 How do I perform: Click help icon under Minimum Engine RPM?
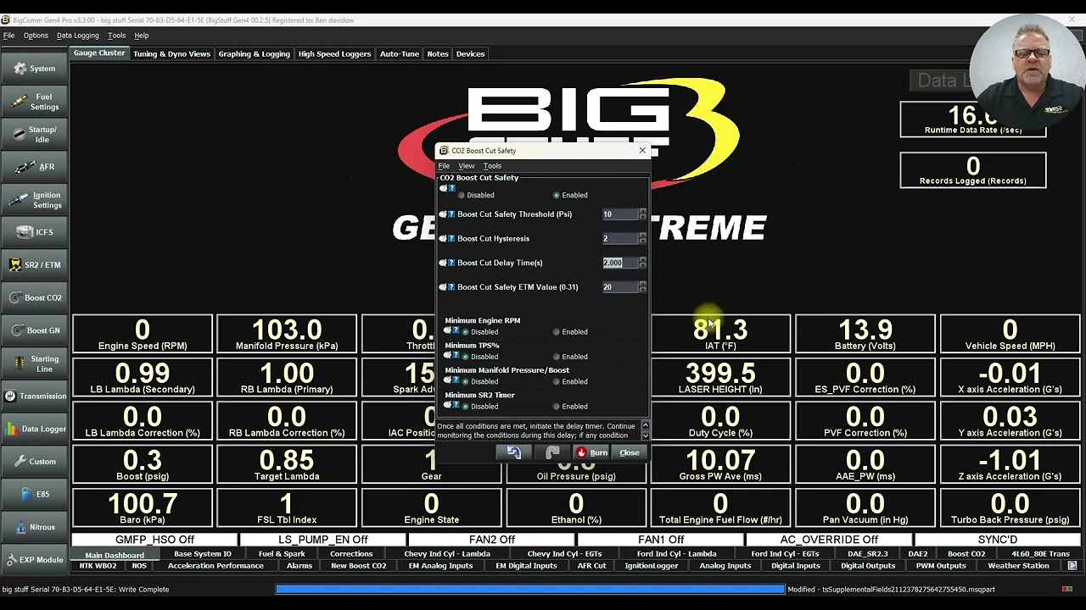[x=456, y=330]
